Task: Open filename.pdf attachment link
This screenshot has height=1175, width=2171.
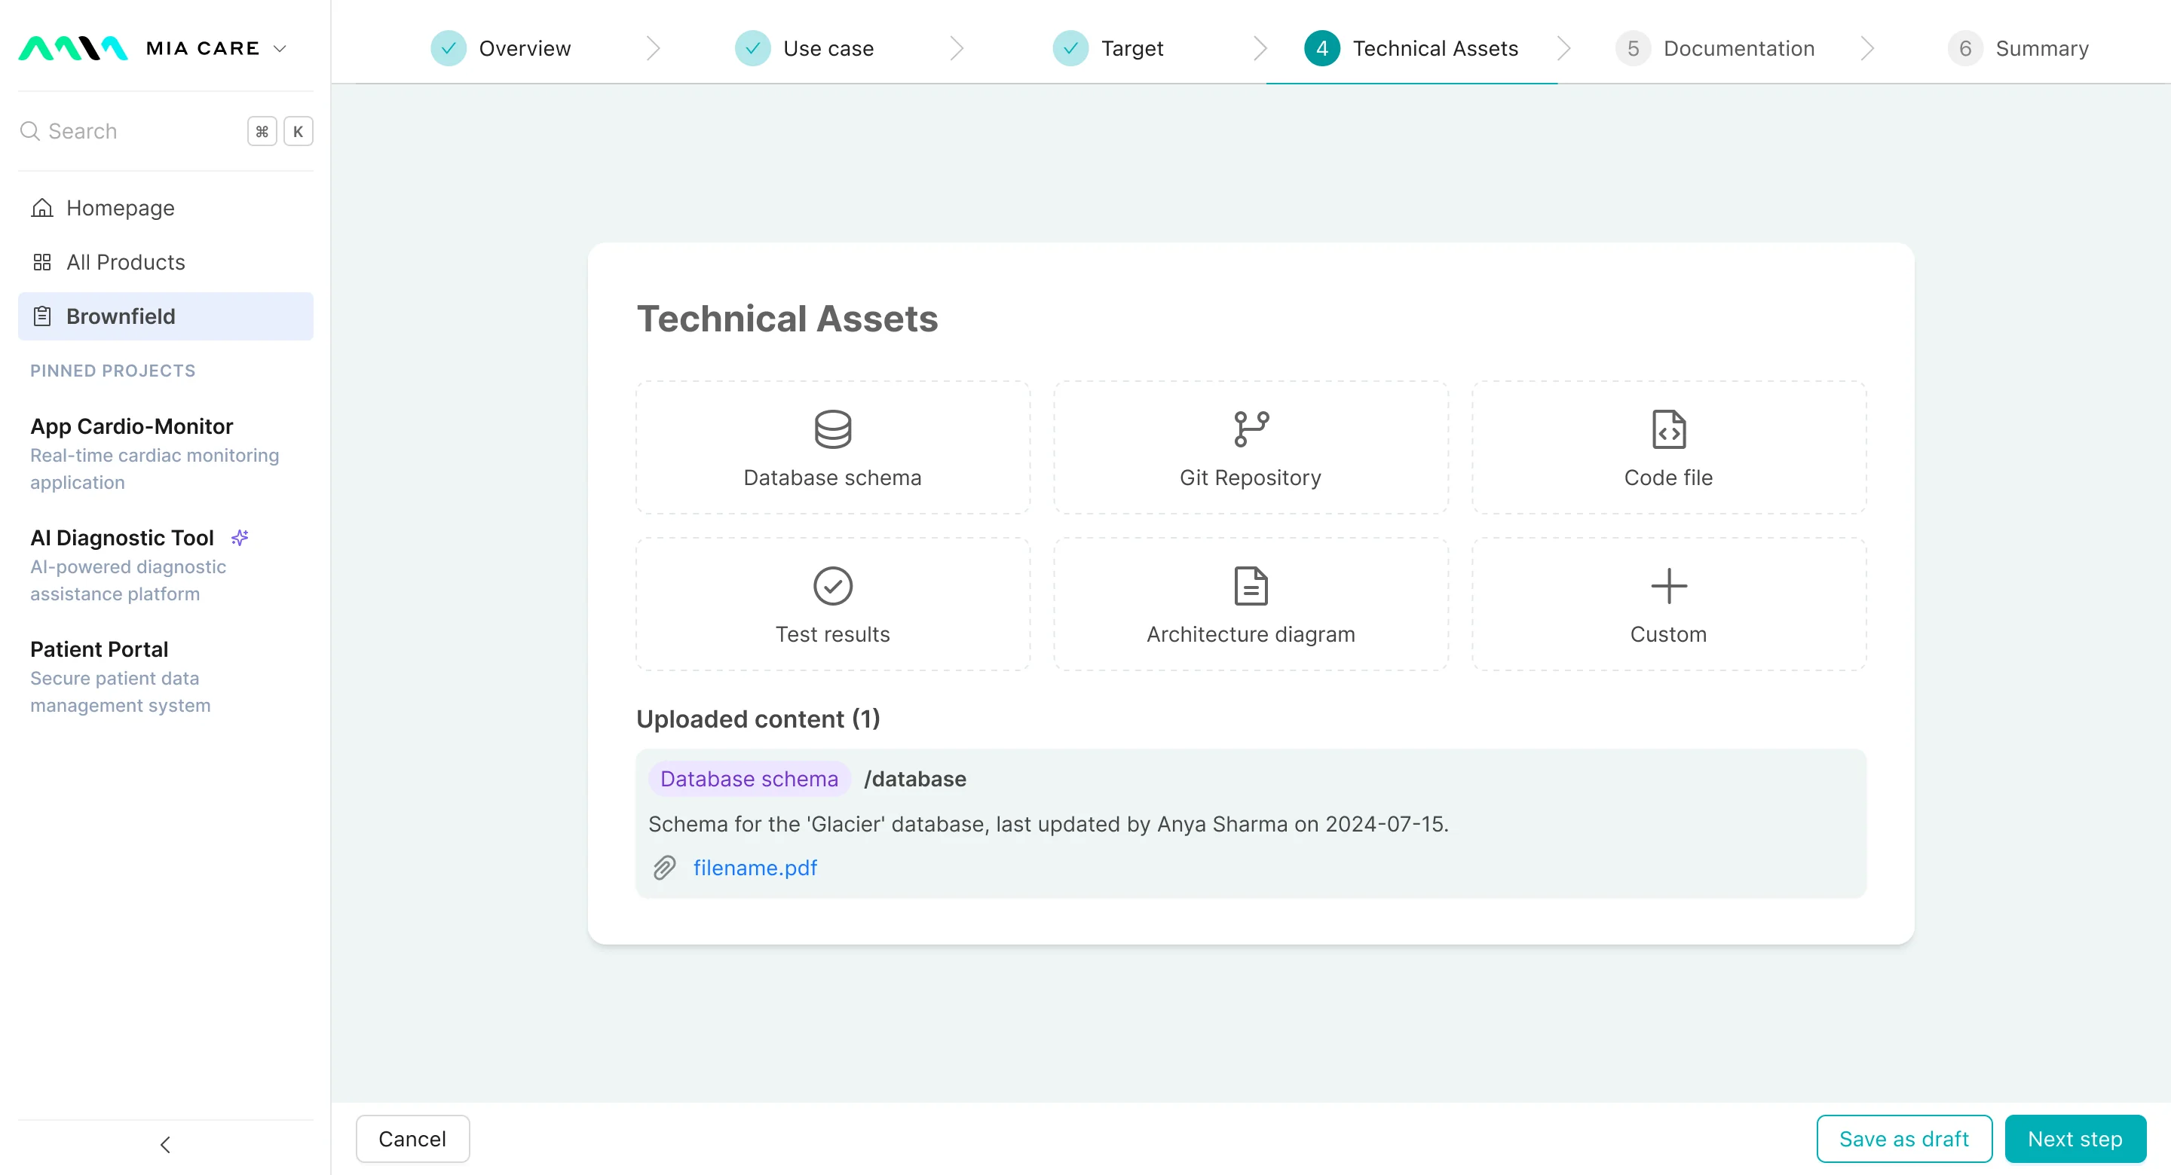Action: coord(755,868)
